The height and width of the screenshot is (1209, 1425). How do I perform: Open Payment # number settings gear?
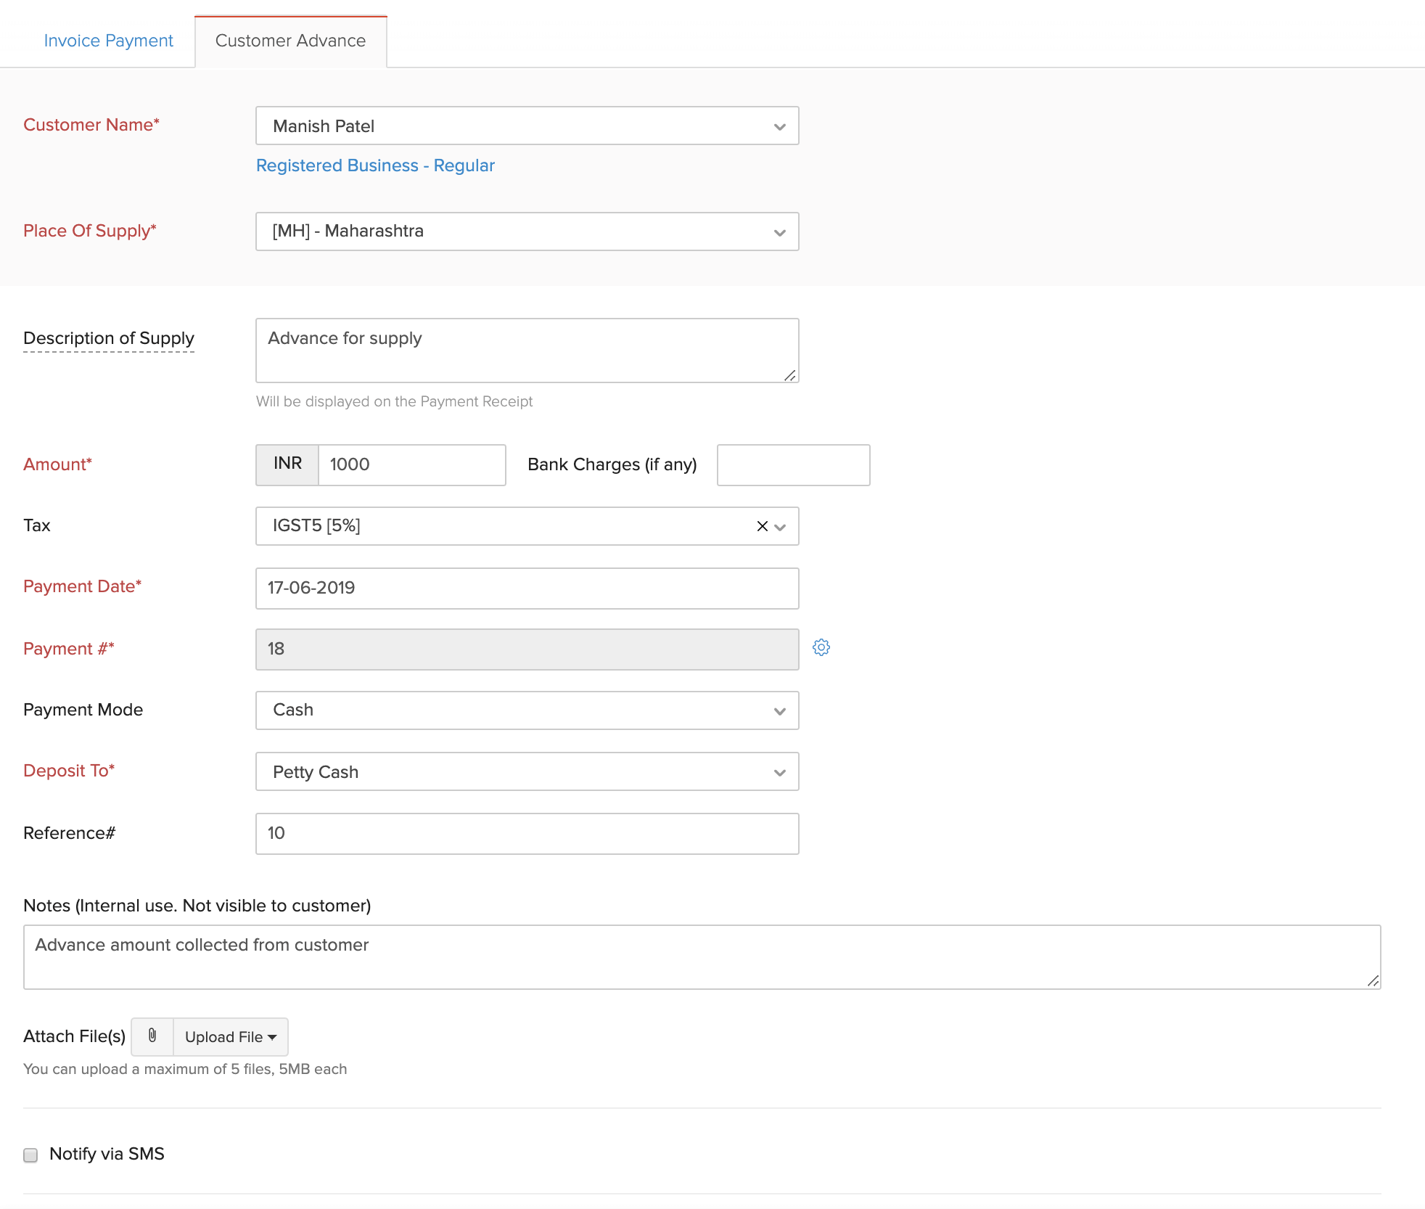point(823,647)
